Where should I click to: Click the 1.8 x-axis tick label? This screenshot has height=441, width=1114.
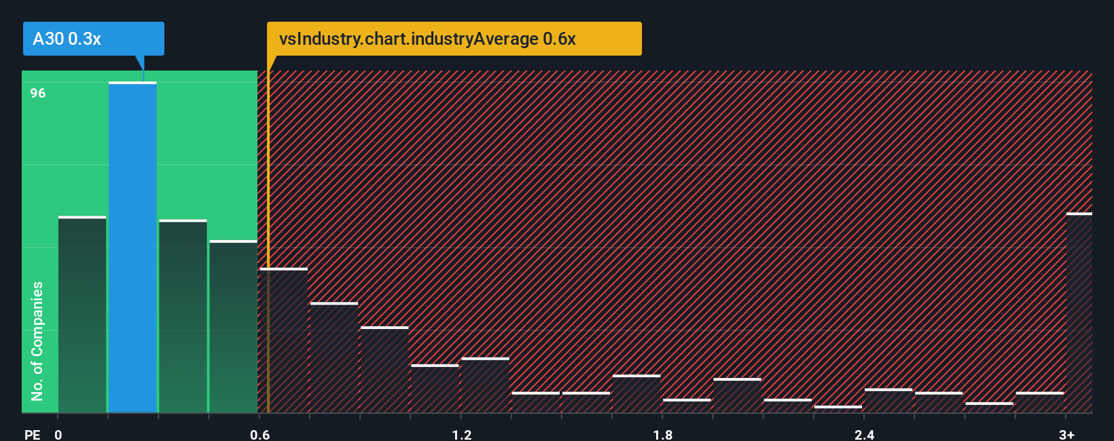coord(663,434)
